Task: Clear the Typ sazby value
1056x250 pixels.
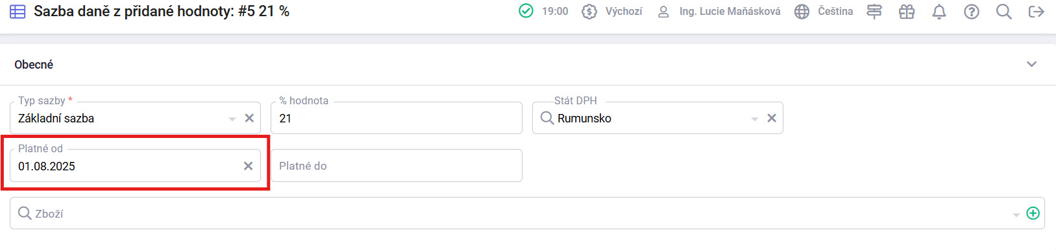Action: (249, 118)
